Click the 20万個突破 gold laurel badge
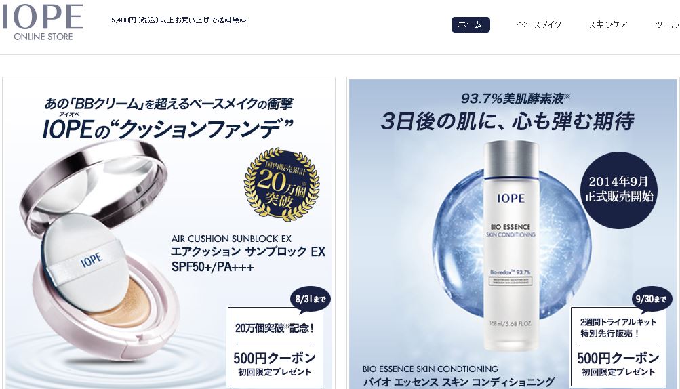 pos(281,184)
